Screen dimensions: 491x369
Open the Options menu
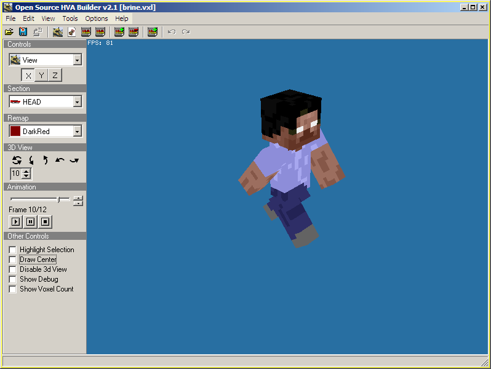pyautogui.click(x=97, y=18)
